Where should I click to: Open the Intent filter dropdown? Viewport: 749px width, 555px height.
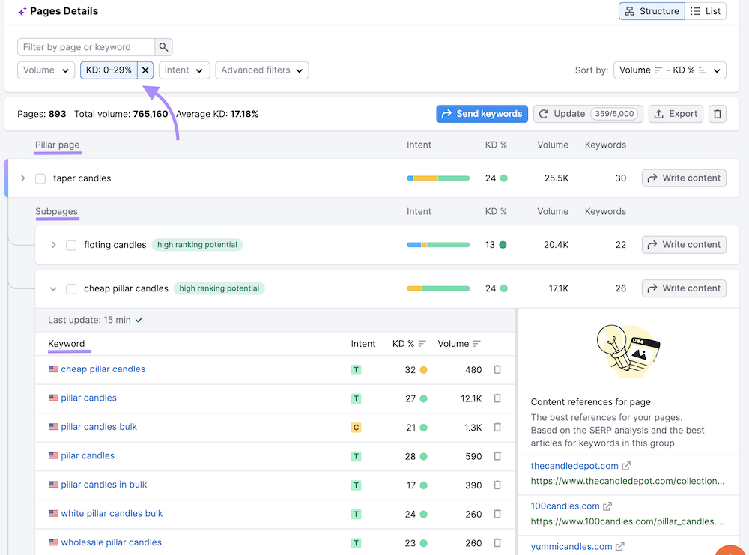click(x=184, y=70)
